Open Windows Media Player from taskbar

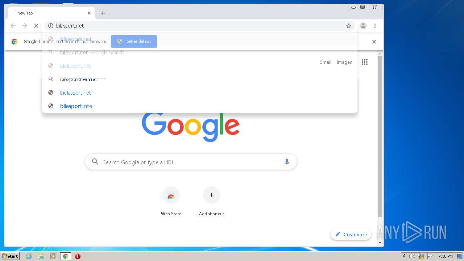pos(53,256)
